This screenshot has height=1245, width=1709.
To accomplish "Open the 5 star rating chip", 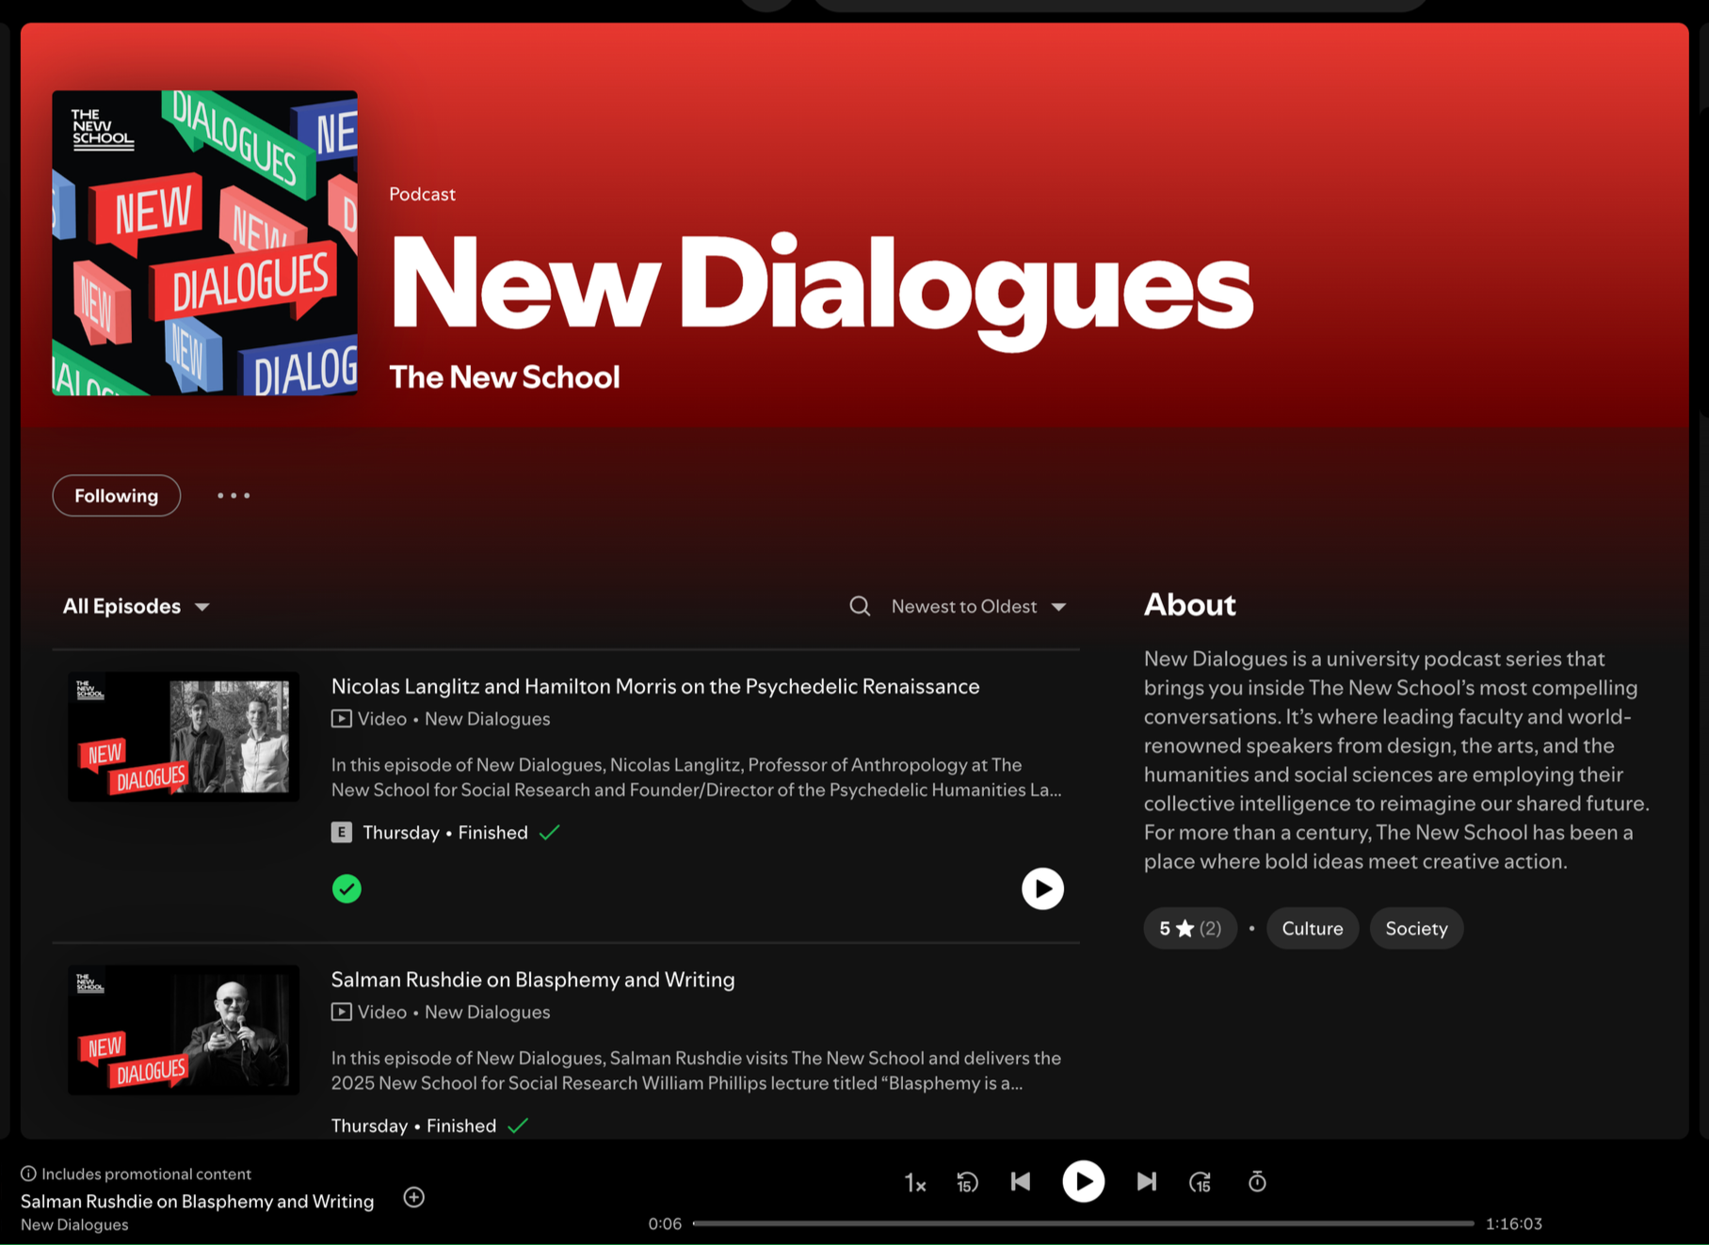I will pyautogui.click(x=1190, y=929).
